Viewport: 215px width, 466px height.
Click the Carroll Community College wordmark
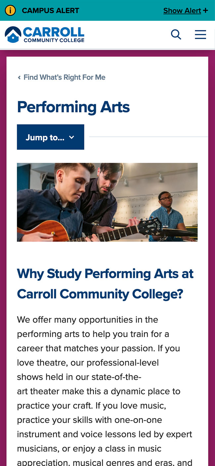pos(54,34)
